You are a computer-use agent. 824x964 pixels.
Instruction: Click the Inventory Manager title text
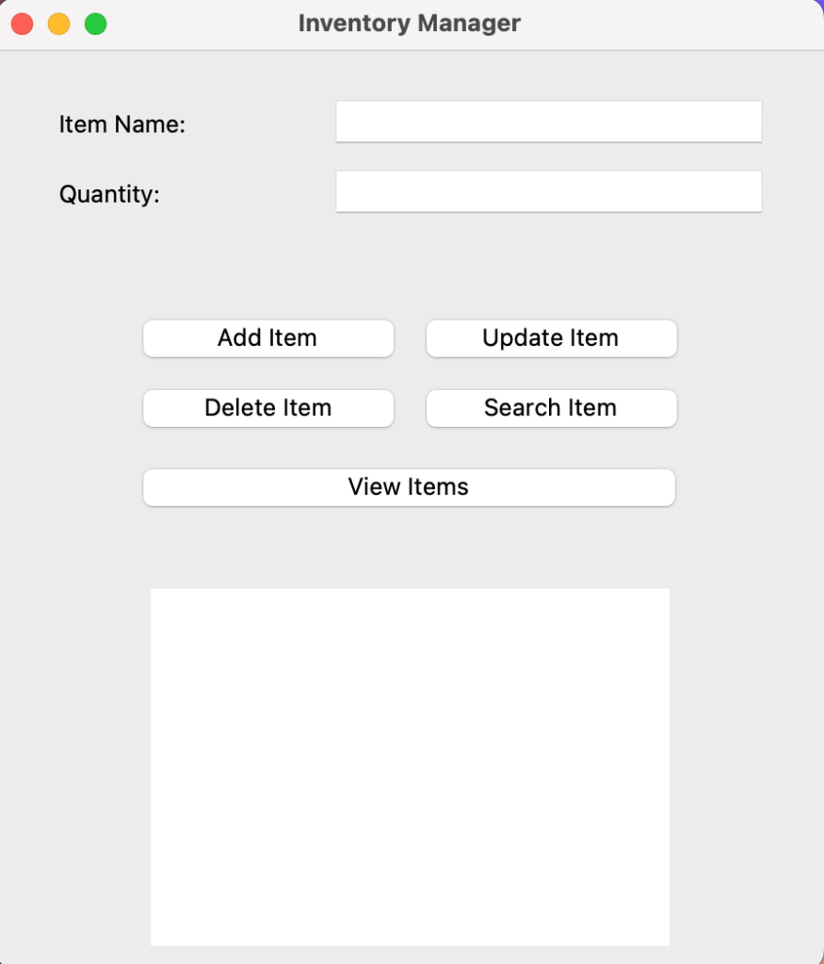coord(409,24)
